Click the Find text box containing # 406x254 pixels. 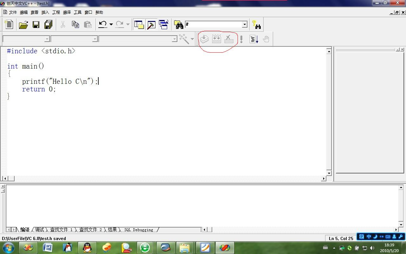coord(213,24)
